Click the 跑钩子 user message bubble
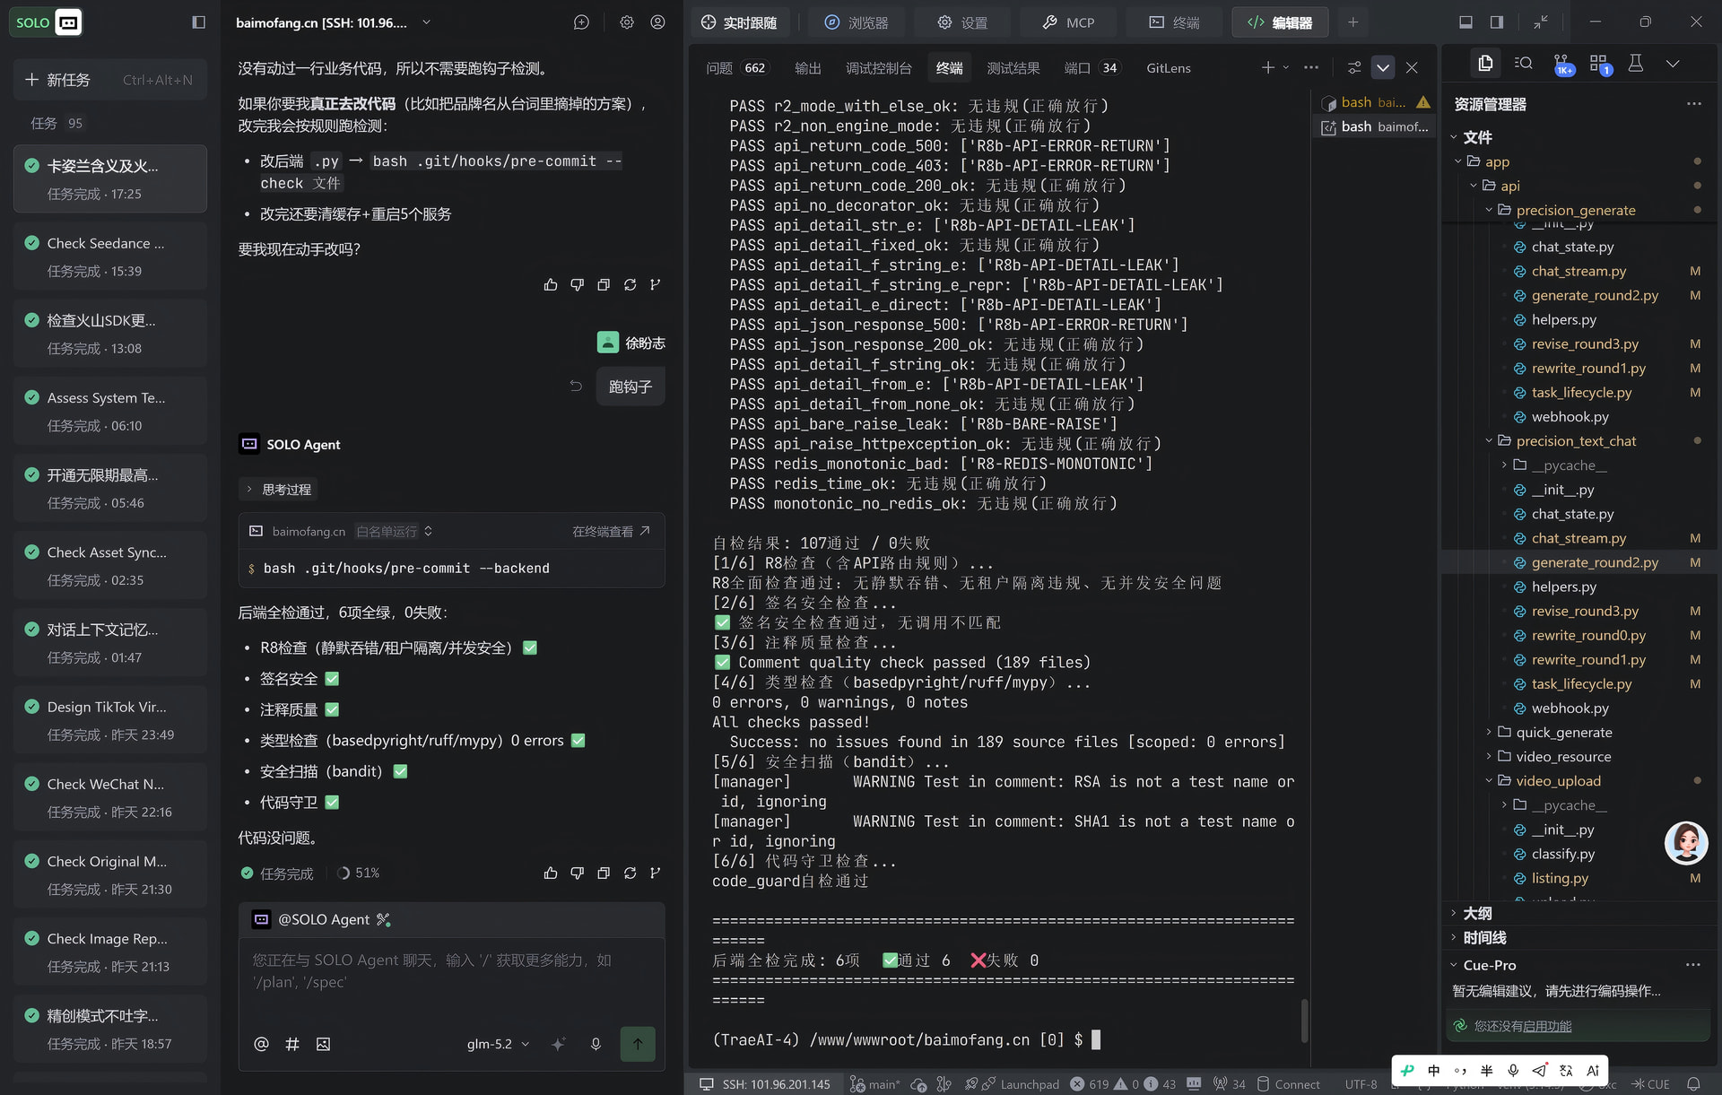This screenshot has width=1722, height=1095. point(631,387)
